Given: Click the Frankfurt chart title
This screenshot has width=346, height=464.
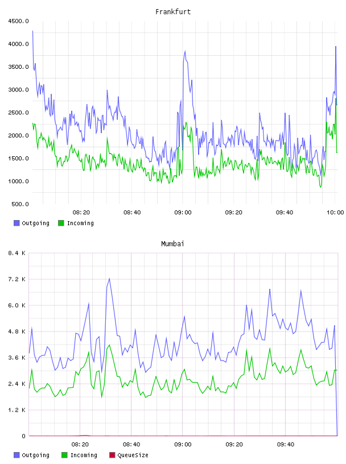Looking at the screenshot, I should tap(173, 12).
